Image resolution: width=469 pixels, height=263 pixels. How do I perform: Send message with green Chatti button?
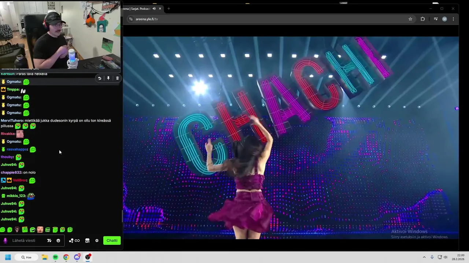[x=112, y=240]
